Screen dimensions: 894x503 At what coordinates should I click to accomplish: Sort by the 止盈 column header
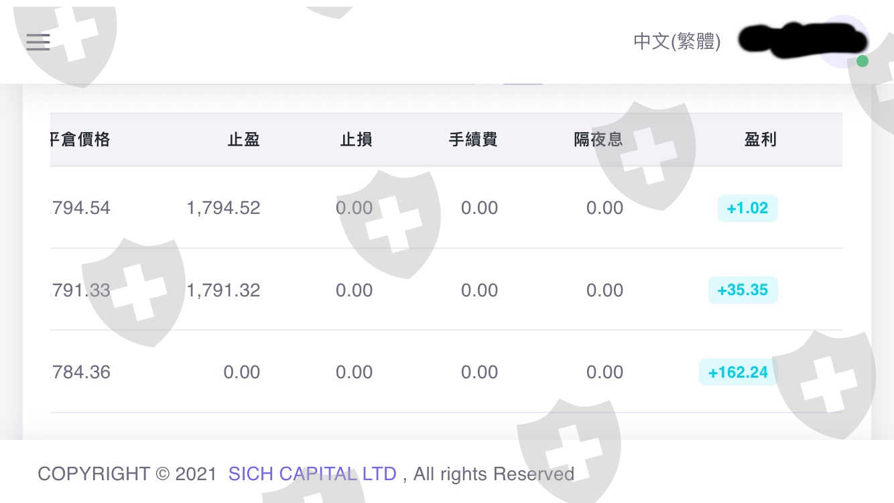(x=243, y=139)
